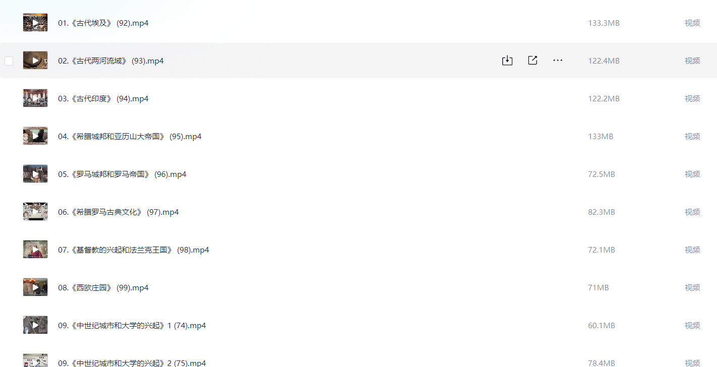Image resolution: width=717 pixels, height=367 pixels.
Task: Open 09.《中世纪城市和大学的兴起》1 (74).mp4
Action: click(132, 326)
